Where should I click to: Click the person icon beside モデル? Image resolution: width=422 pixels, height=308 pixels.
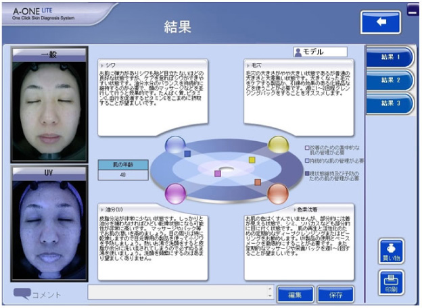[298, 53]
